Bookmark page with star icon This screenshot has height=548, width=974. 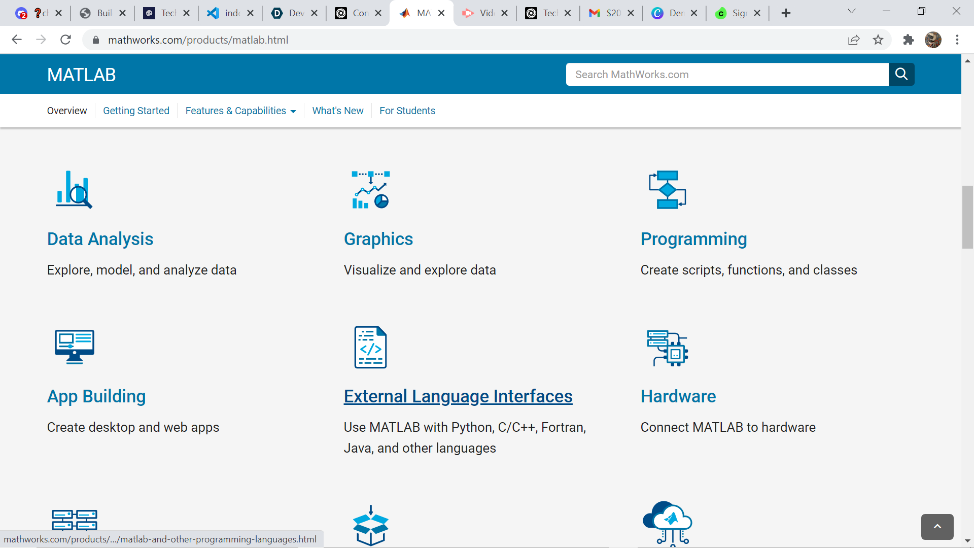coord(878,40)
